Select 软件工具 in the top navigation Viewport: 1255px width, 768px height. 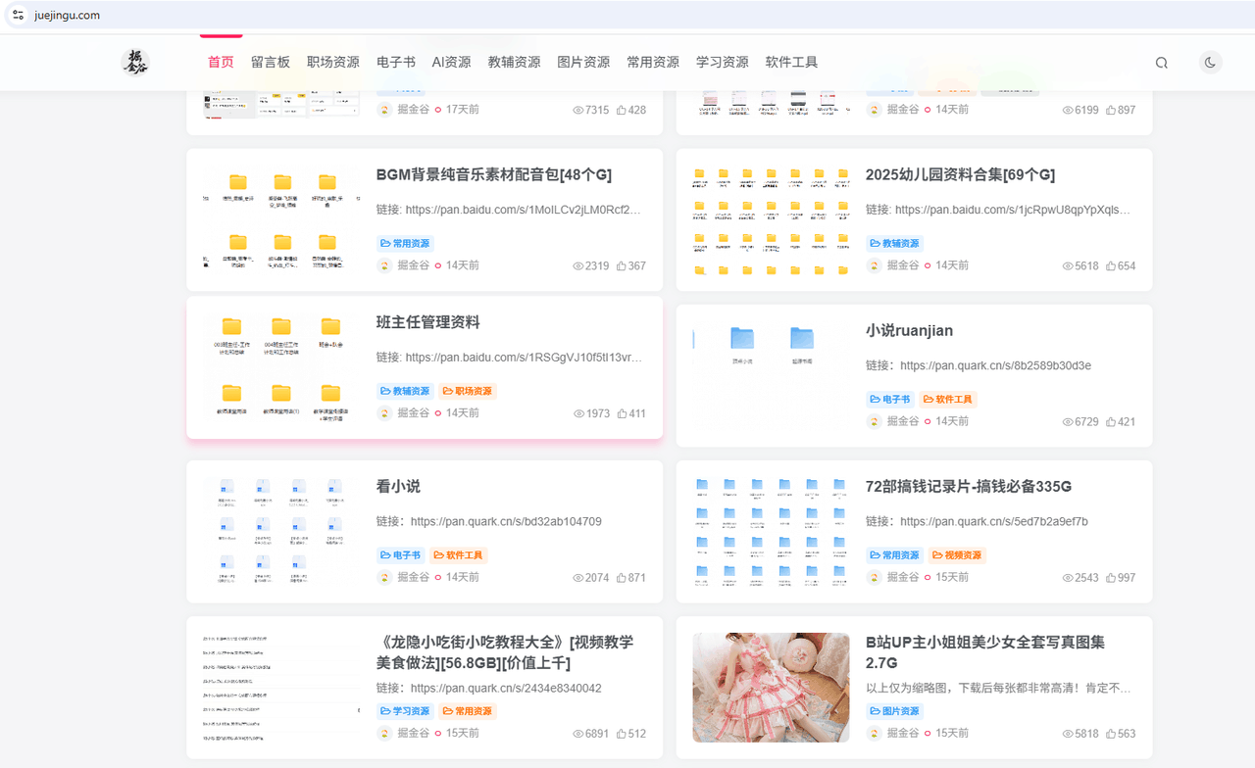(791, 62)
